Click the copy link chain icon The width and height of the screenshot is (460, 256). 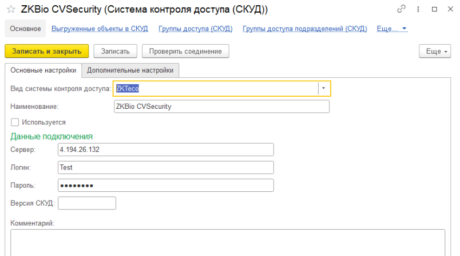pos(400,10)
